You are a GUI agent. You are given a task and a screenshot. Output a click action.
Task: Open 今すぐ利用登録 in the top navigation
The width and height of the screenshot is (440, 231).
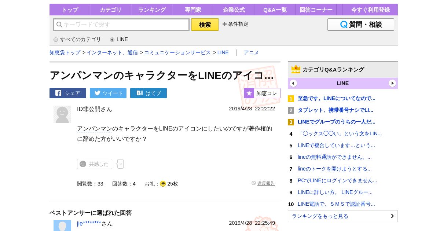click(370, 10)
